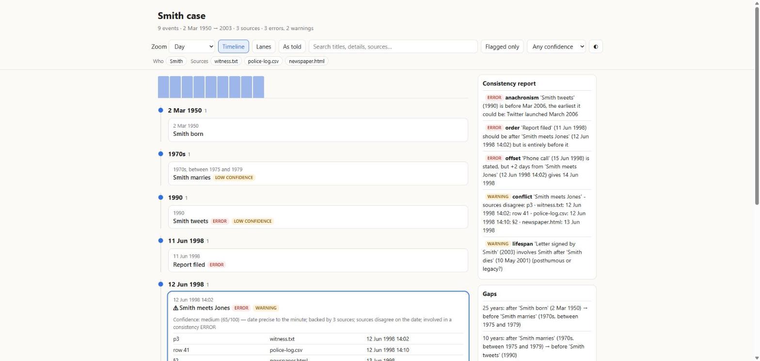The image size is (760, 361).
Task: Click the LOW CONFIDENCE badge on Smith marries
Action: (x=234, y=178)
